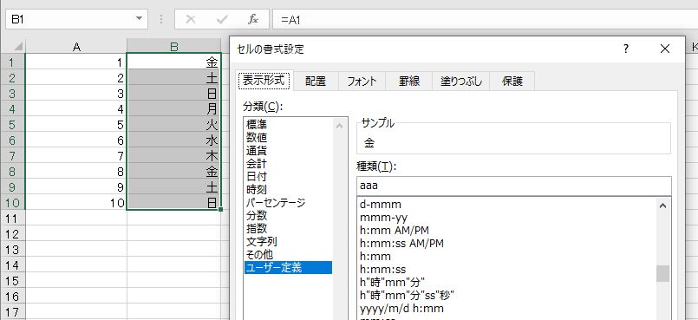Select ユーザー定義 in the category list
This screenshot has width=698, height=320.
click(288, 267)
